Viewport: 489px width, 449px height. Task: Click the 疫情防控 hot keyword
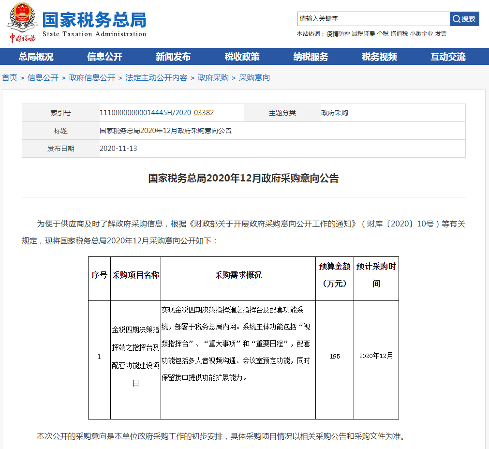coord(338,34)
